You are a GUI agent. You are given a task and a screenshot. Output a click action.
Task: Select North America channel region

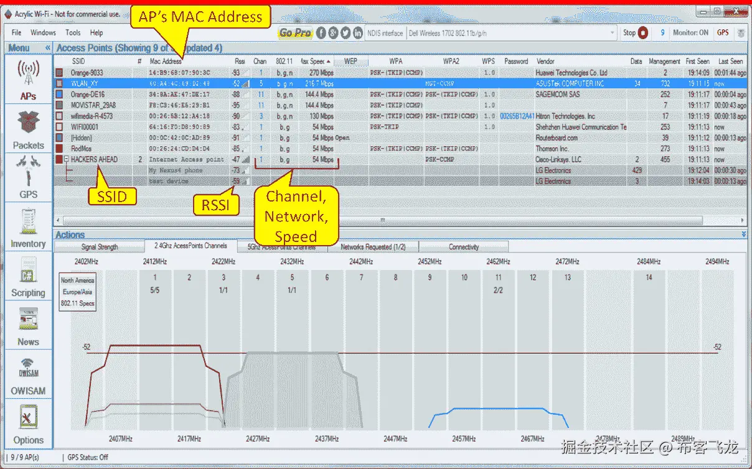(x=77, y=281)
